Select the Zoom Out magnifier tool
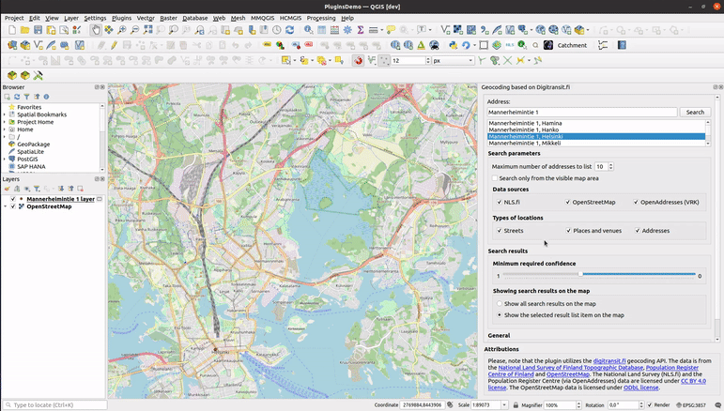The height and width of the screenshot is (411, 724). [135, 30]
